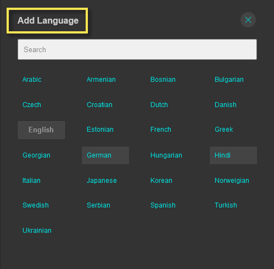
Task: Select Korean language
Action: (161, 181)
